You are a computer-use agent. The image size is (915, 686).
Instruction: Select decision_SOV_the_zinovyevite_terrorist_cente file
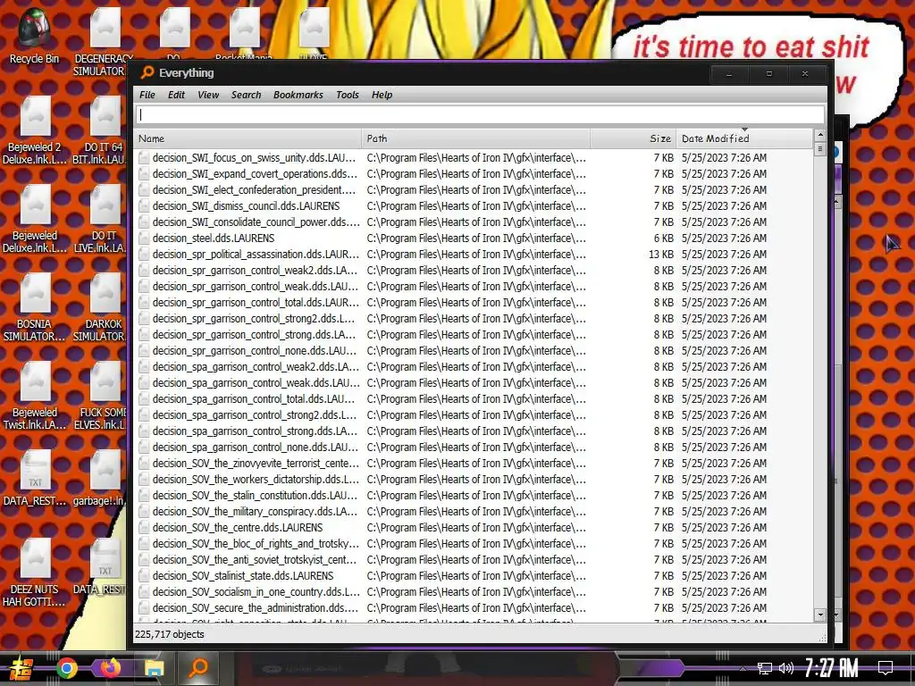[256, 464]
